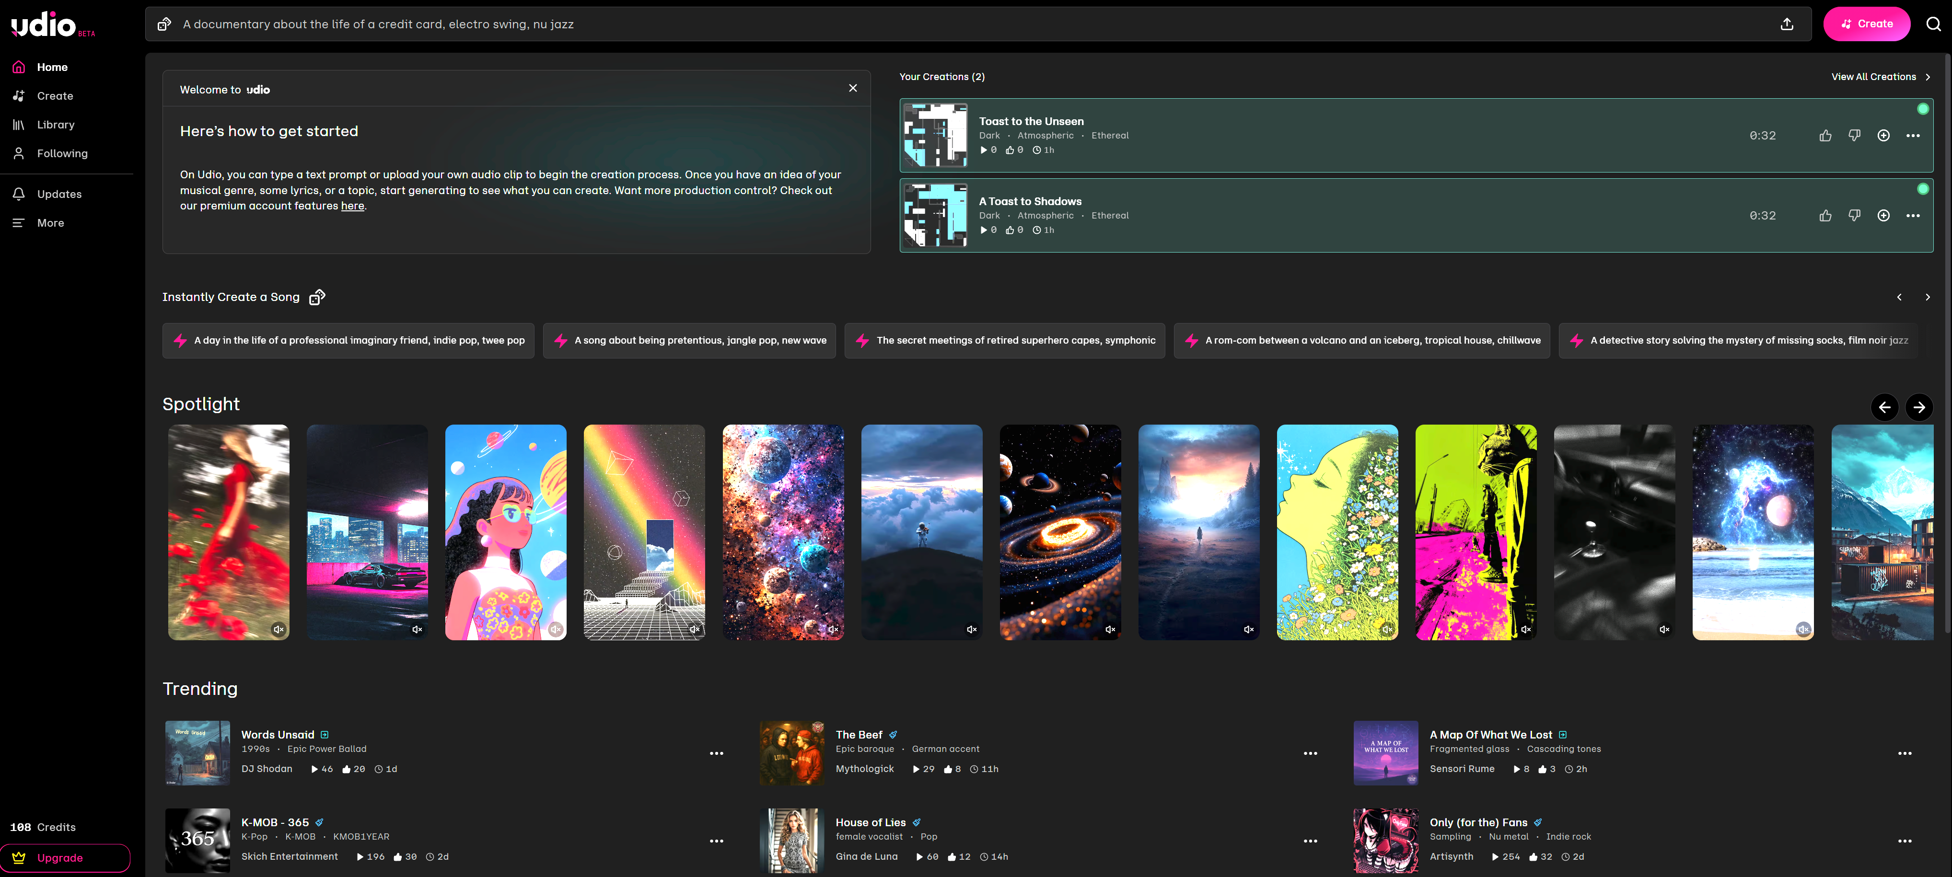Toggle mute on the rainbow staircase Spotlight card
This screenshot has width=1952, height=877.
[694, 629]
